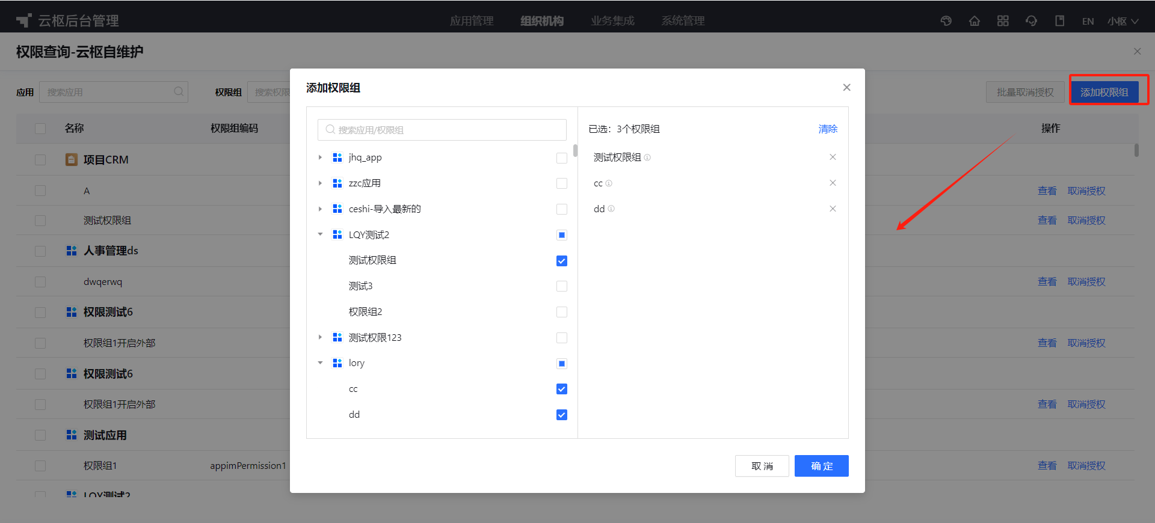Image resolution: width=1155 pixels, height=523 pixels.
Task: Open the home icon in top bar
Action: (x=975, y=21)
